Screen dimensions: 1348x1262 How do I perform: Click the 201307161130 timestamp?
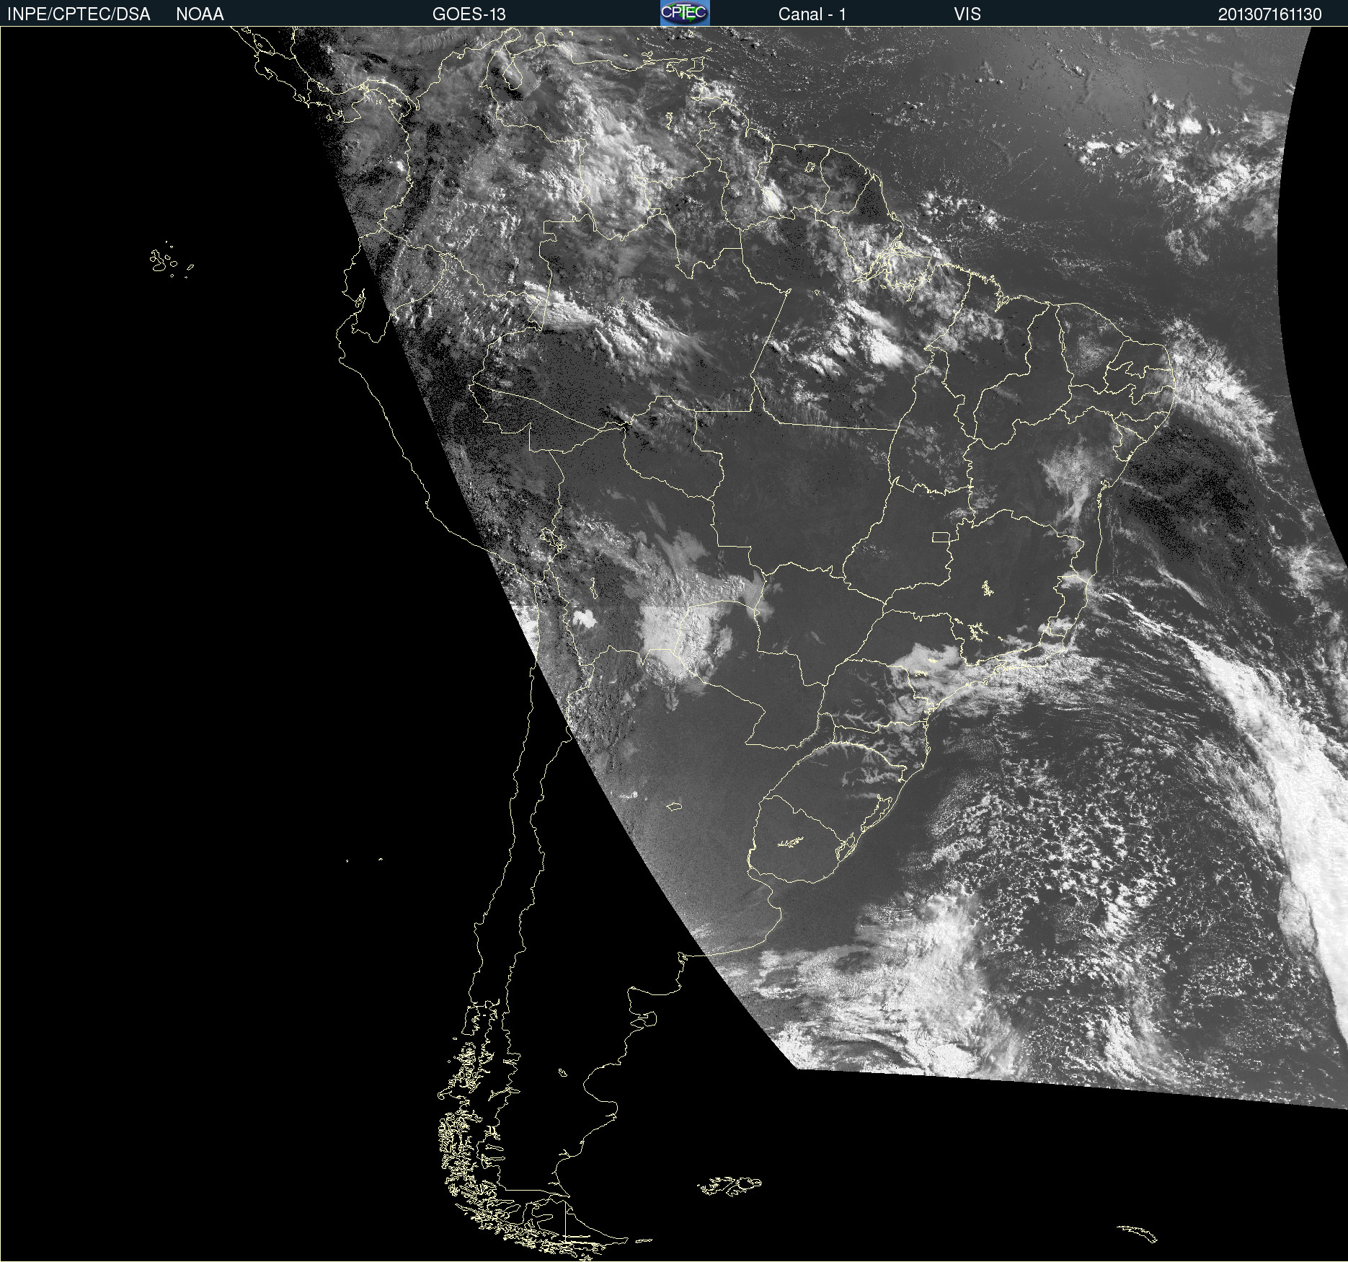click(x=1269, y=14)
